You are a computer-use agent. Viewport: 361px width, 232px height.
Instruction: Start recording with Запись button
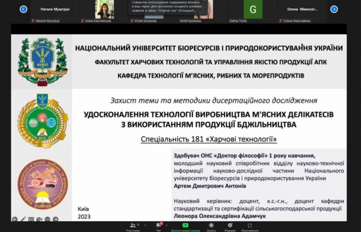point(211,227)
